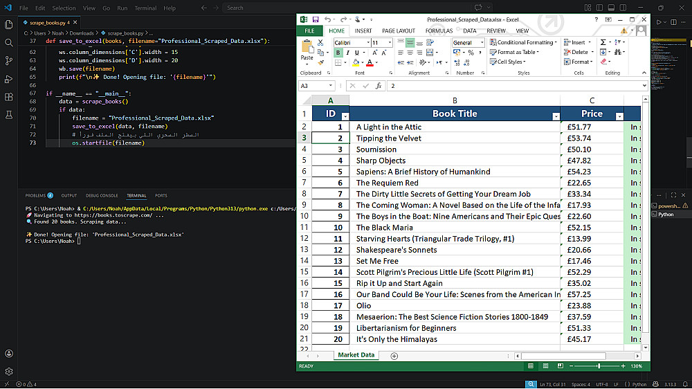Image resolution: width=692 pixels, height=389 pixels.
Task: Add a new sheet with the plus icon
Action: 394,356
